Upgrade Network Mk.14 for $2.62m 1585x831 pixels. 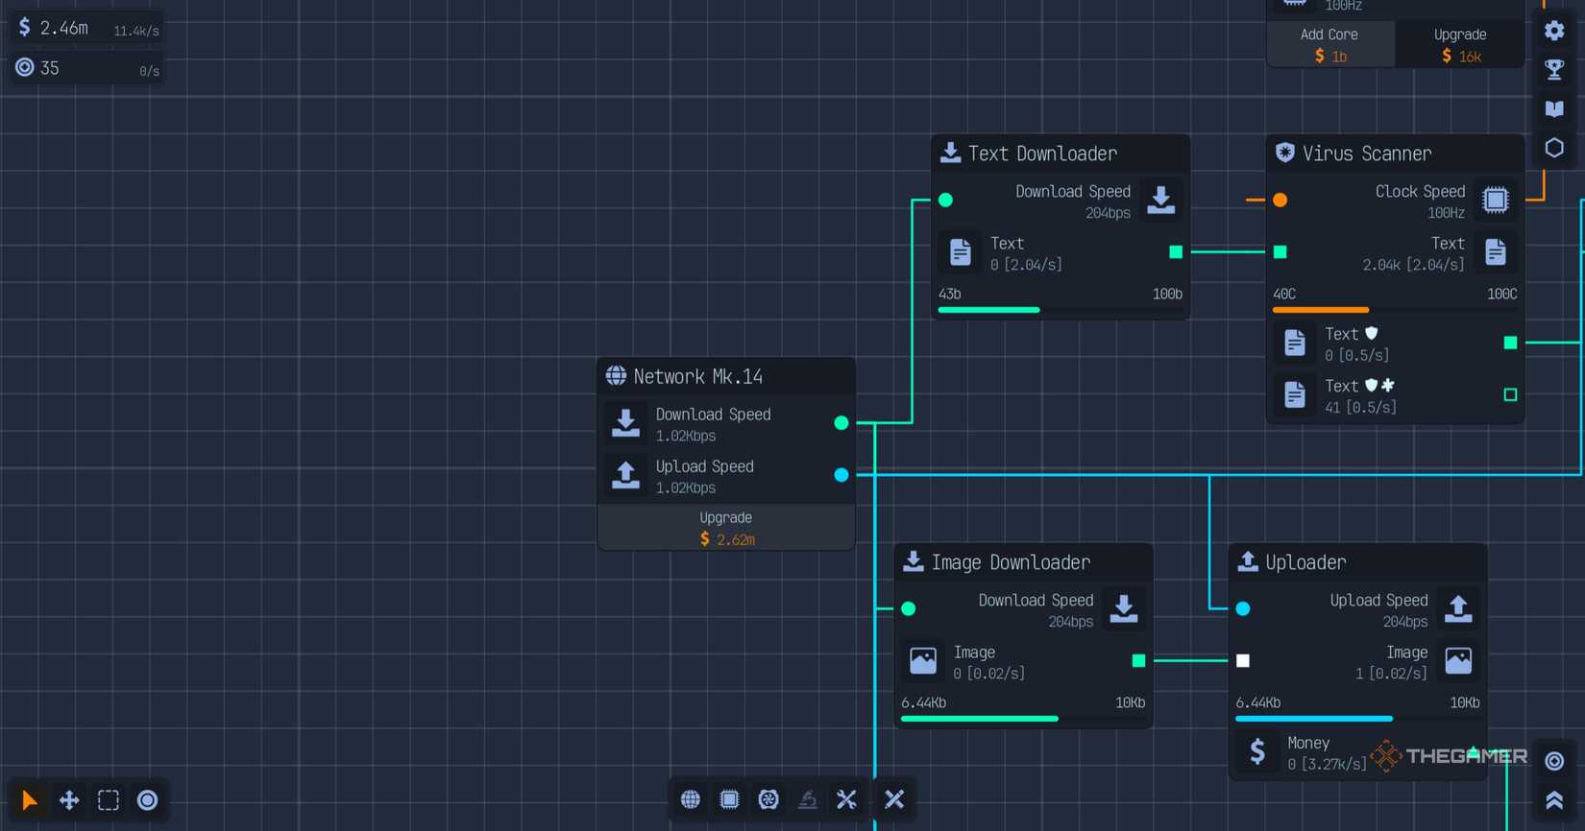click(726, 528)
